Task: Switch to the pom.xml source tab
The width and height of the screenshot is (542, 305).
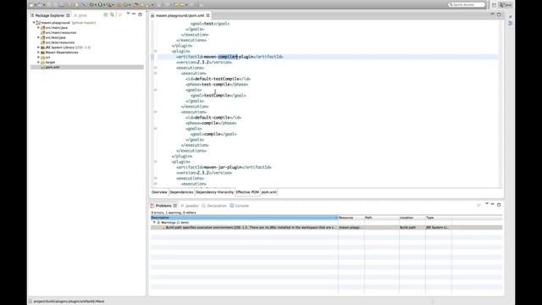Action: pos(269,192)
